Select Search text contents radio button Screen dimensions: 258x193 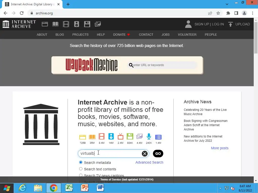tap(81, 169)
